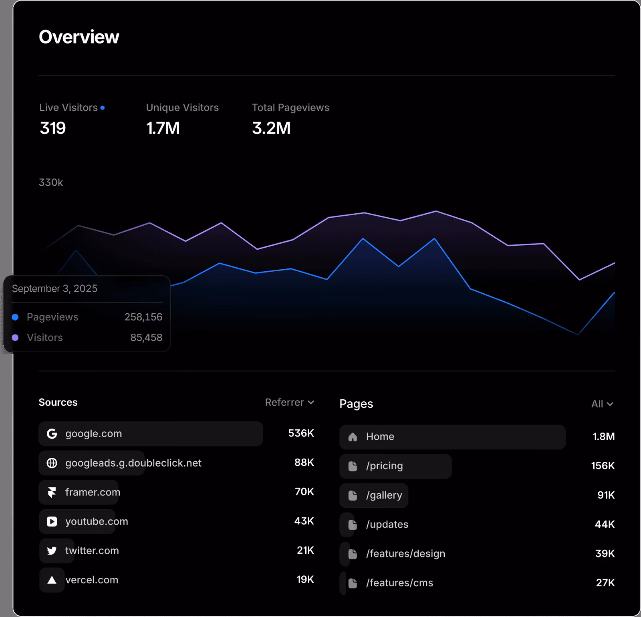Click the globe icon beside googleads.g.doubleclick.net
The image size is (641, 617).
(x=52, y=463)
